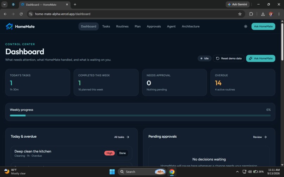This screenshot has width=284, height=177.
Task: Mark Deep clean the kitchen as Done
Action: point(122,153)
